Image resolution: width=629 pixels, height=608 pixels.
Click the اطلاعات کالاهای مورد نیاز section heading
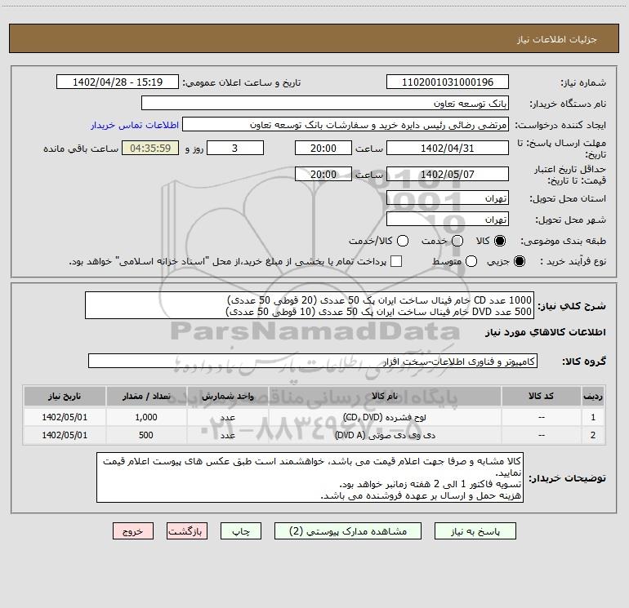tap(546, 332)
